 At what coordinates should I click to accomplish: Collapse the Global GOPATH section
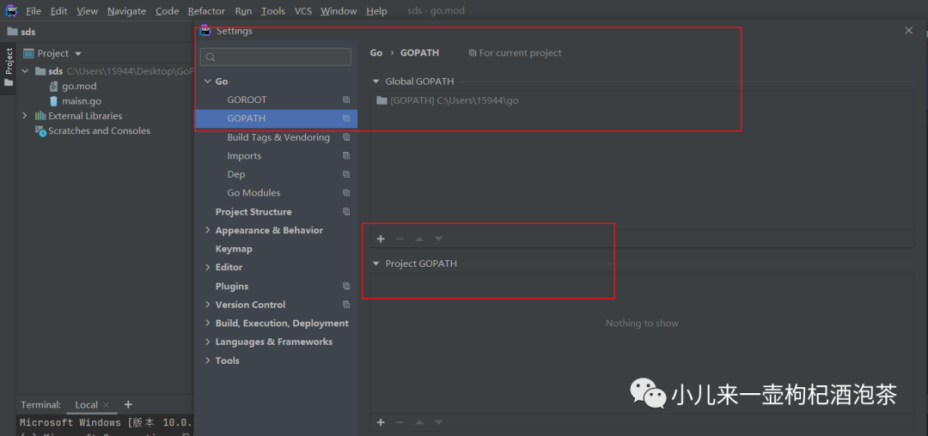[x=375, y=82]
